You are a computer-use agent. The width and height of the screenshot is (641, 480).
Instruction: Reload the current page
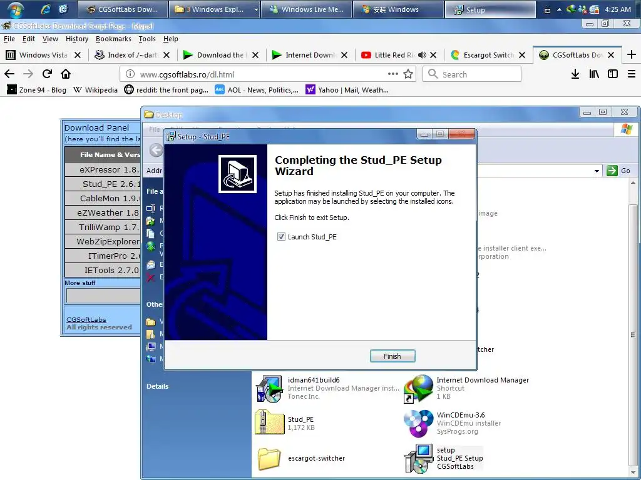coord(47,74)
